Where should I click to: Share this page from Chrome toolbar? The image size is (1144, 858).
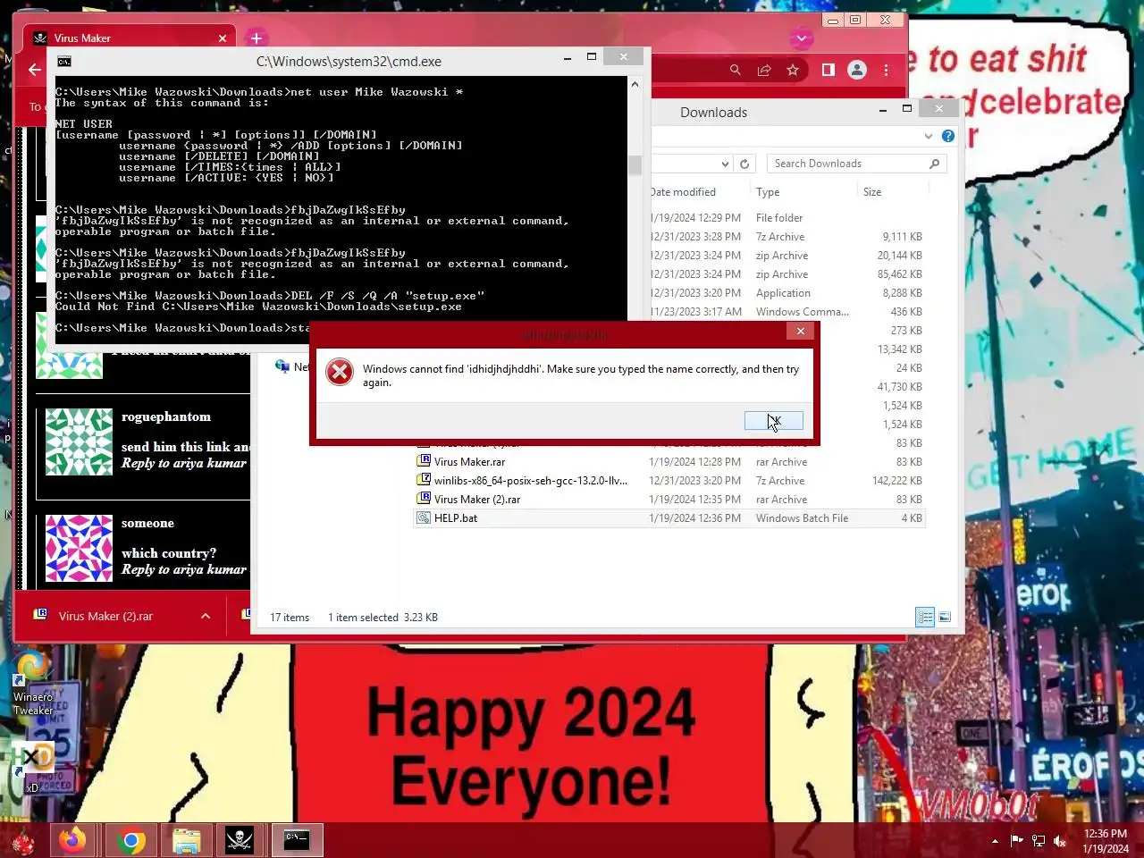(764, 70)
